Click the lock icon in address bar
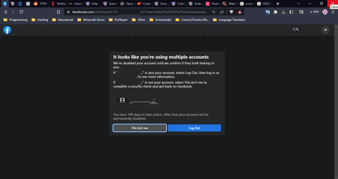Screen dimensions: 338x179 pos(68,12)
